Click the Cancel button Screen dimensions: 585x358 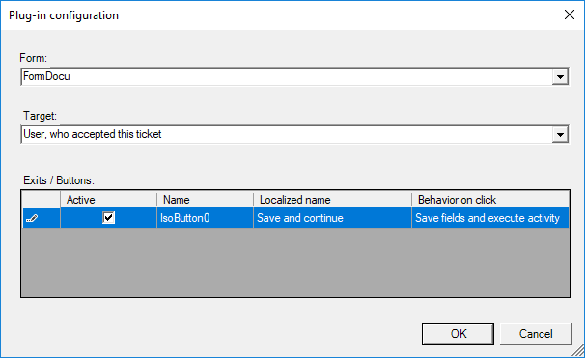point(536,334)
